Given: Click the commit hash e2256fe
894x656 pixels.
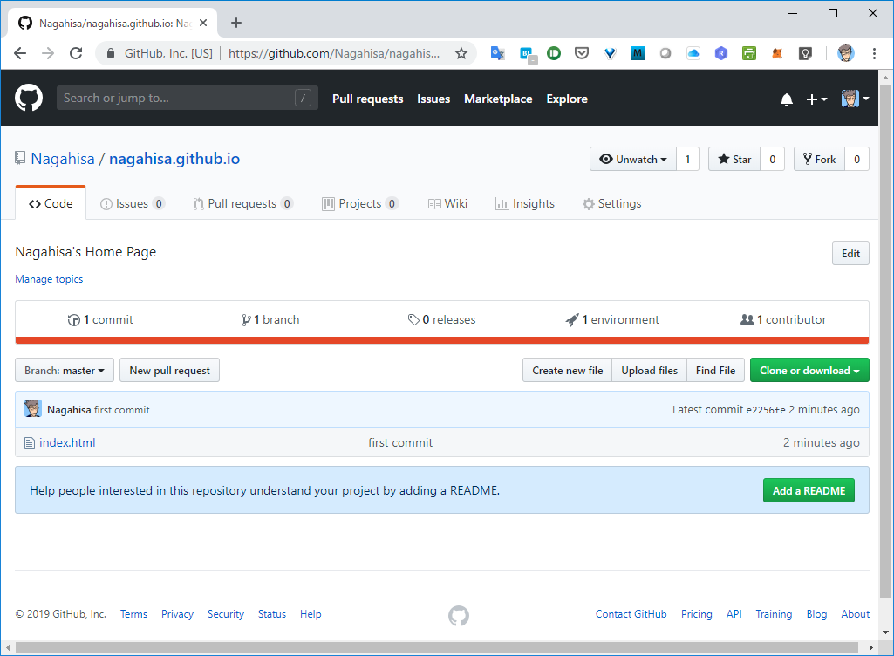Looking at the screenshot, I should coord(766,410).
